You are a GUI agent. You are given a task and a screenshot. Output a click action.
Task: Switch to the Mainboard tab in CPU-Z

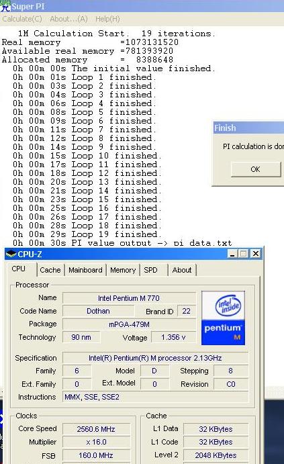click(x=85, y=270)
